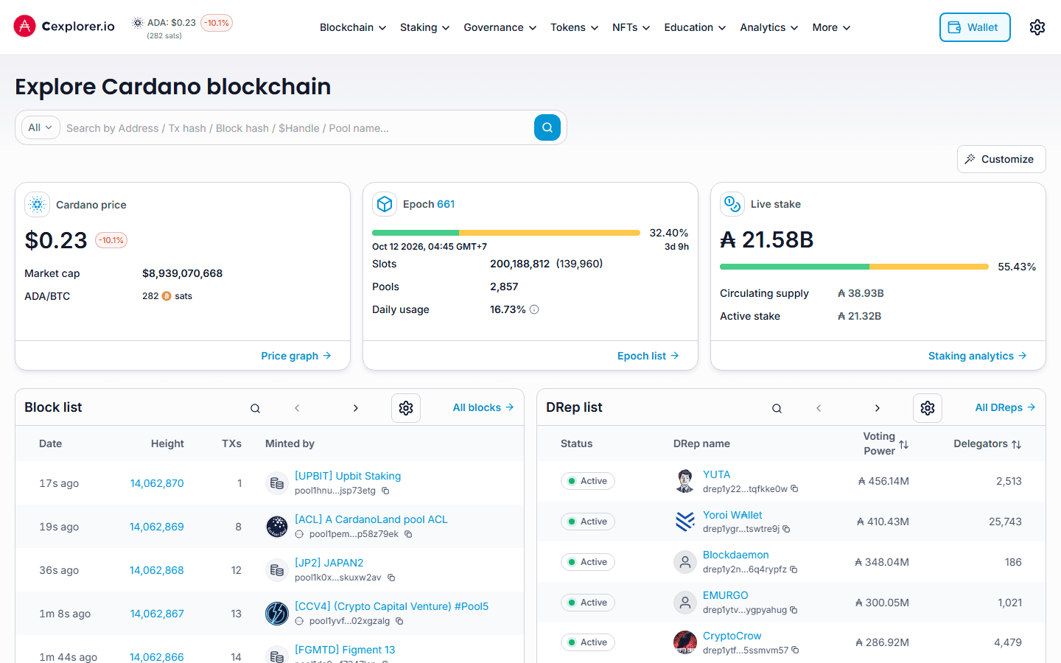Click the Customize button

point(1001,159)
